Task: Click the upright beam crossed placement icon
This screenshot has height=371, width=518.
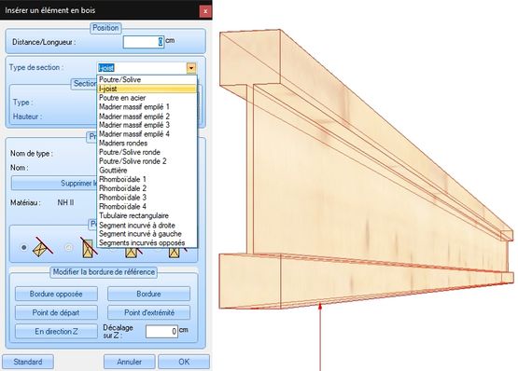Action: 89,247
